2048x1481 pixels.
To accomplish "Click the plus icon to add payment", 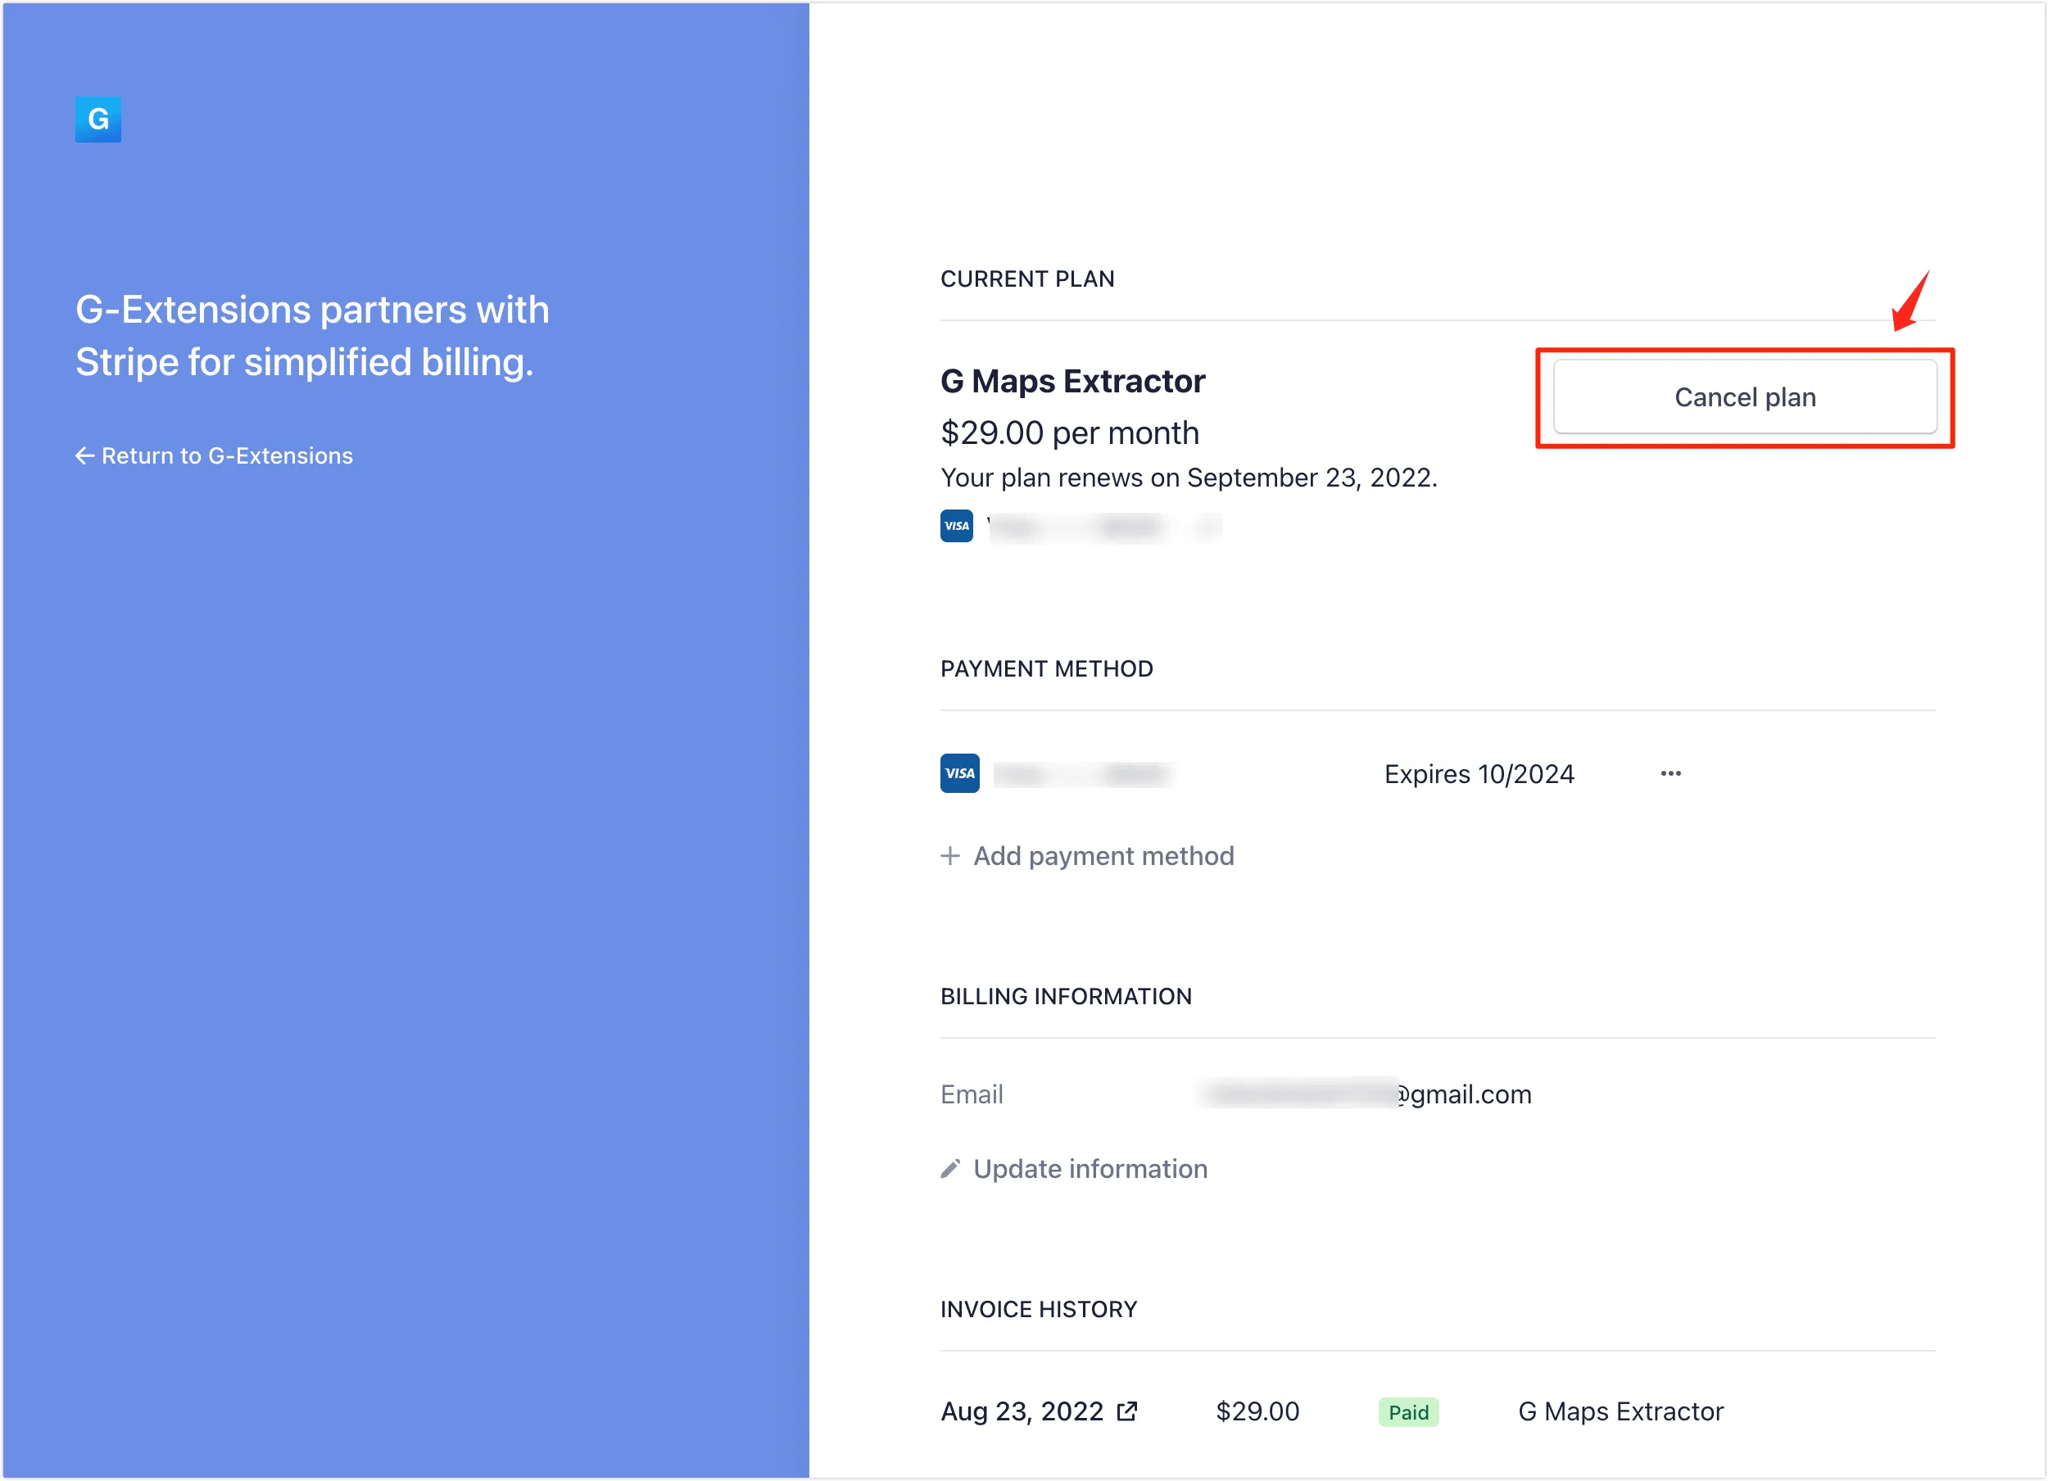I will (x=950, y=855).
